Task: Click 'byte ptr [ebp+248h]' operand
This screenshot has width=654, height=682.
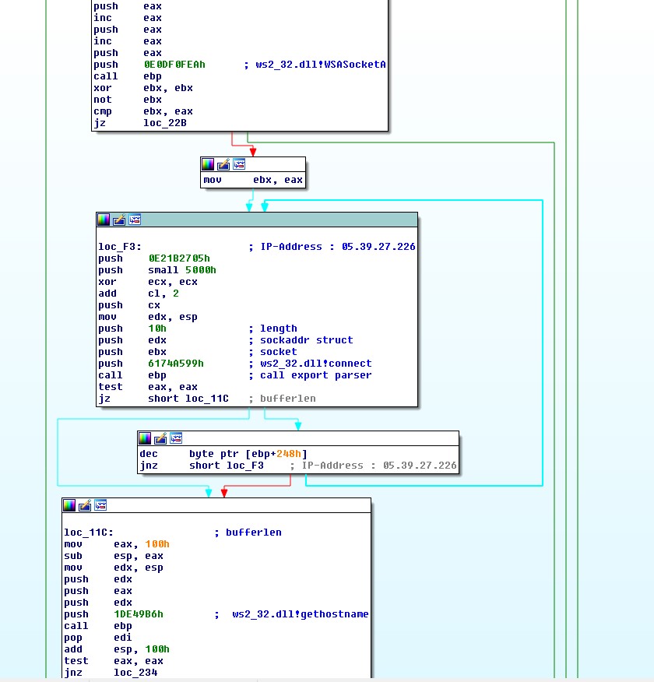Action: [248, 454]
